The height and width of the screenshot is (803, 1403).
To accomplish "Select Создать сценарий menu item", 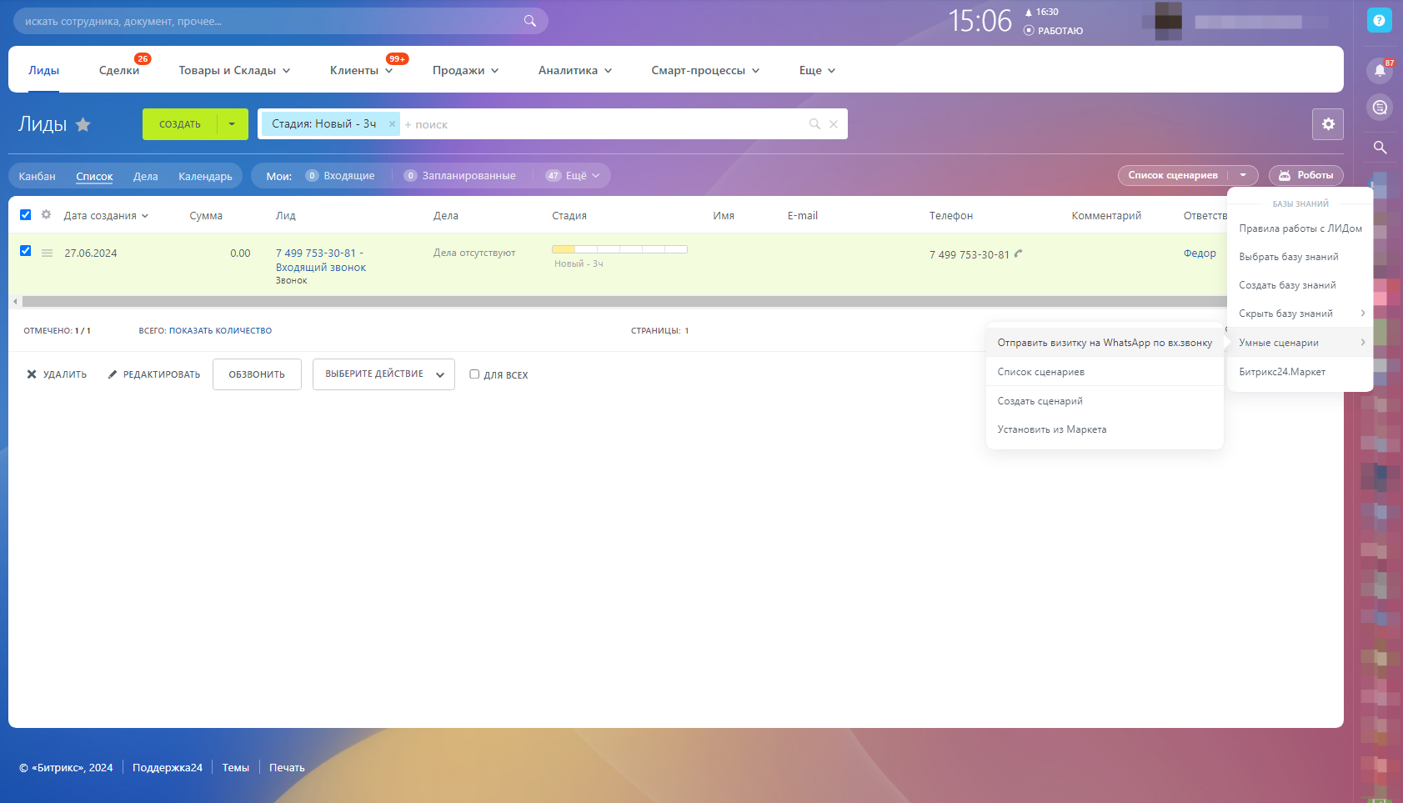I will click(1040, 401).
